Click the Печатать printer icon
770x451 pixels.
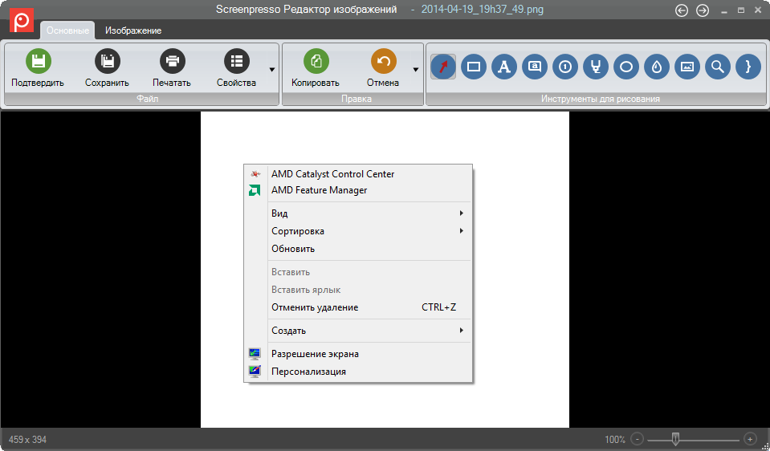173,61
